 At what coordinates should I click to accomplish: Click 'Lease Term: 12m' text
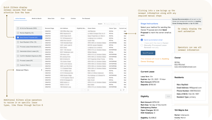coord(147,77)
